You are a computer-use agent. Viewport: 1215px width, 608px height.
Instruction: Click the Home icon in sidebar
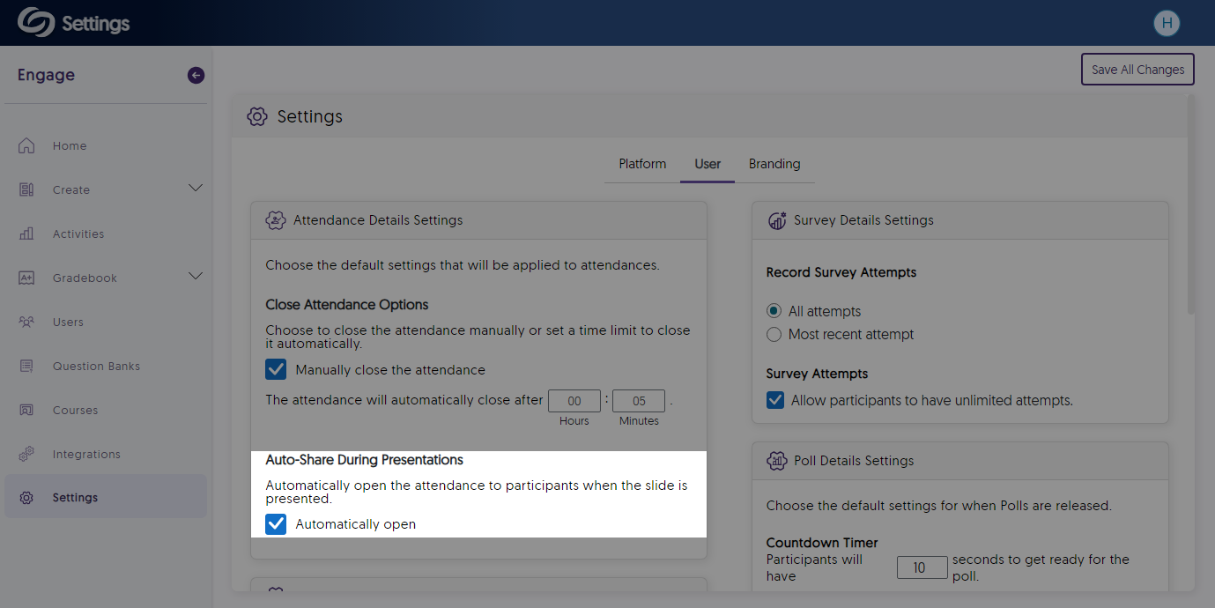[26, 146]
